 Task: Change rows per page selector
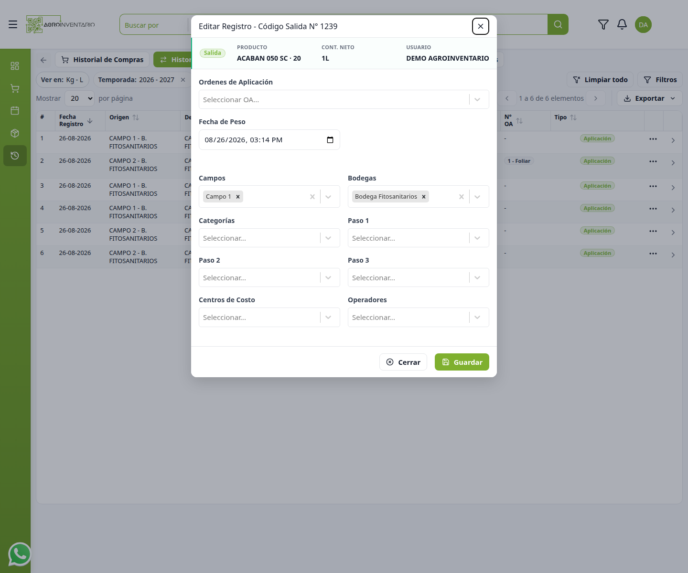[x=79, y=98]
